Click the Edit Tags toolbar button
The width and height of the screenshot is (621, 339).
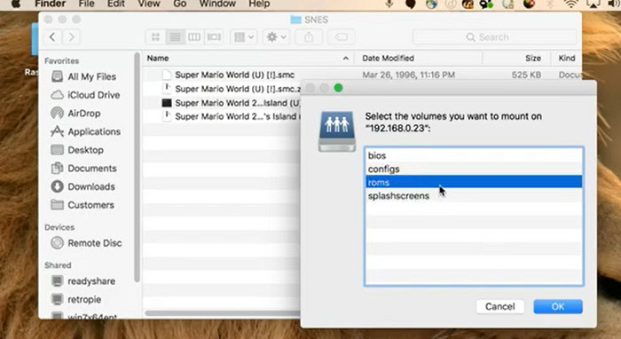[x=341, y=37]
